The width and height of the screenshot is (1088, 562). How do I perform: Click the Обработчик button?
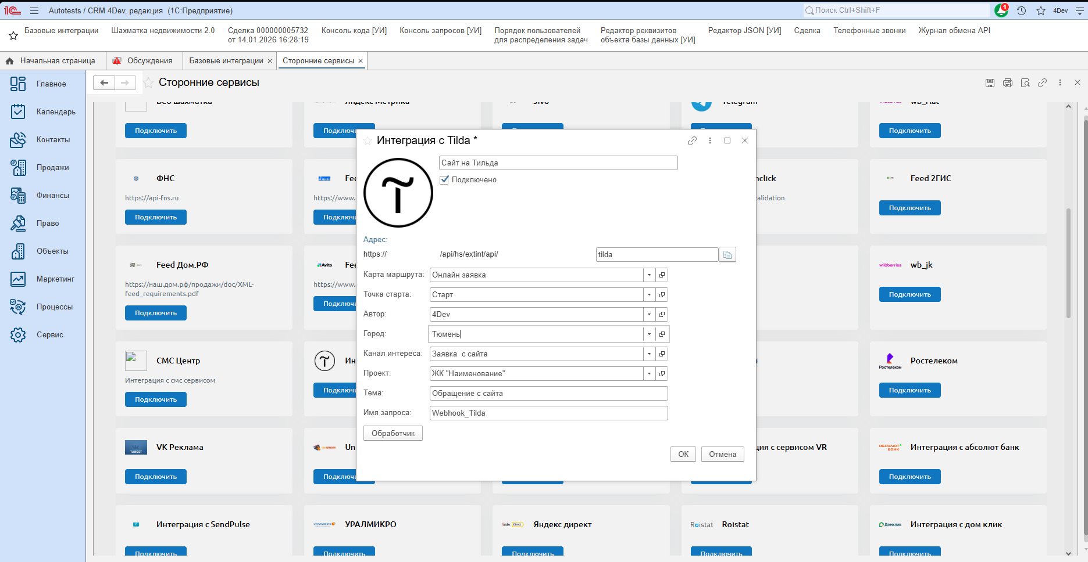pyautogui.click(x=393, y=434)
